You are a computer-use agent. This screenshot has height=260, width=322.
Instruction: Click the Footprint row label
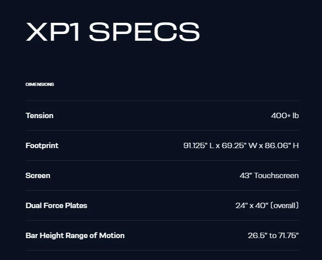(42, 145)
